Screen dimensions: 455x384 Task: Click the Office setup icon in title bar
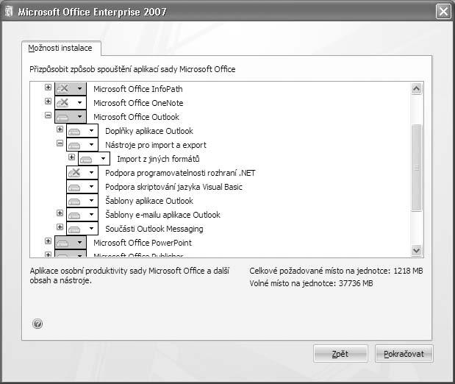(9, 12)
